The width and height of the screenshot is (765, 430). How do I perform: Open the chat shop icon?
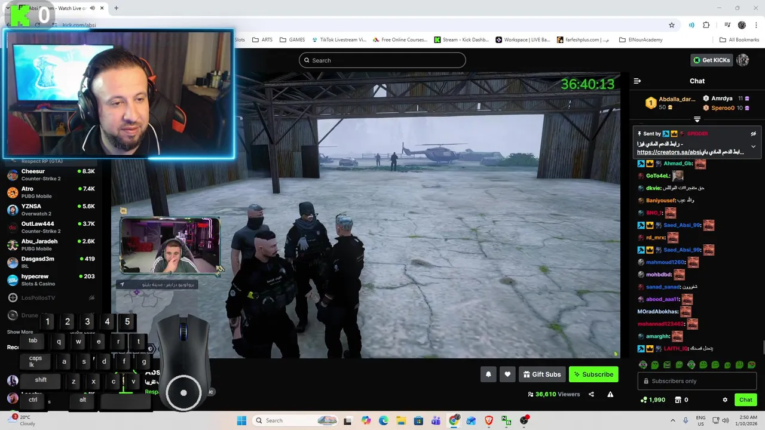[x=678, y=400]
